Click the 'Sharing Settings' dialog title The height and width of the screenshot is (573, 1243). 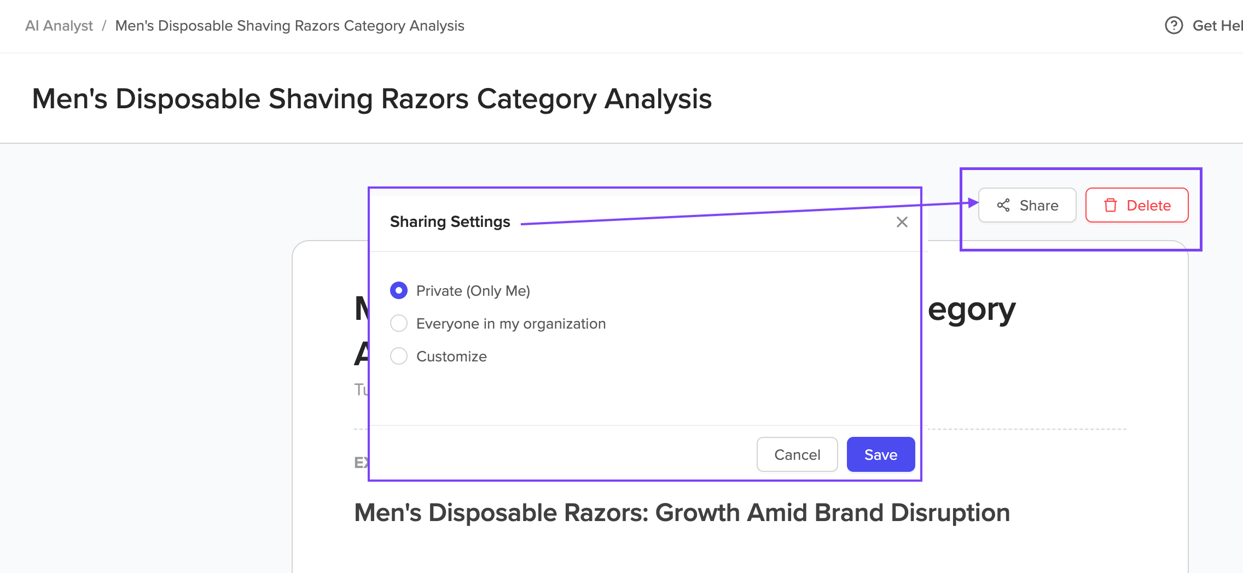pos(450,221)
